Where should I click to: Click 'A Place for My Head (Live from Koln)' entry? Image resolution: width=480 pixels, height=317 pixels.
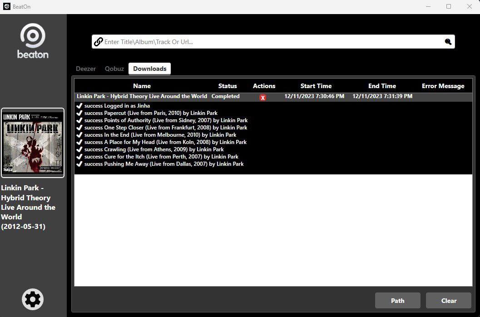[x=165, y=142]
